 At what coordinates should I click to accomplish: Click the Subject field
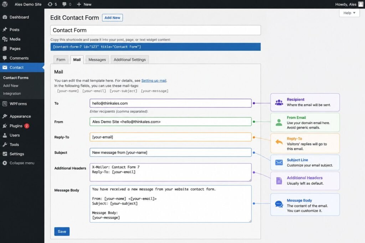(170, 152)
